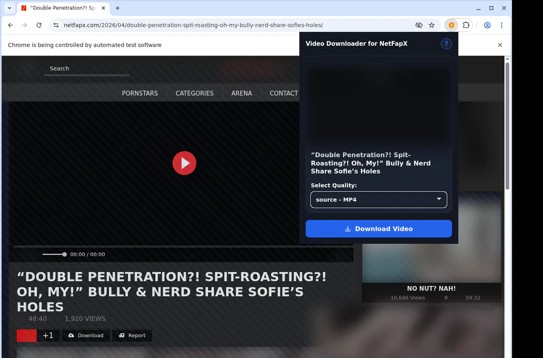The image size is (543, 358).
Task: Open the NO NUT? NAH! title link
Action: pyautogui.click(x=431, y=288)
